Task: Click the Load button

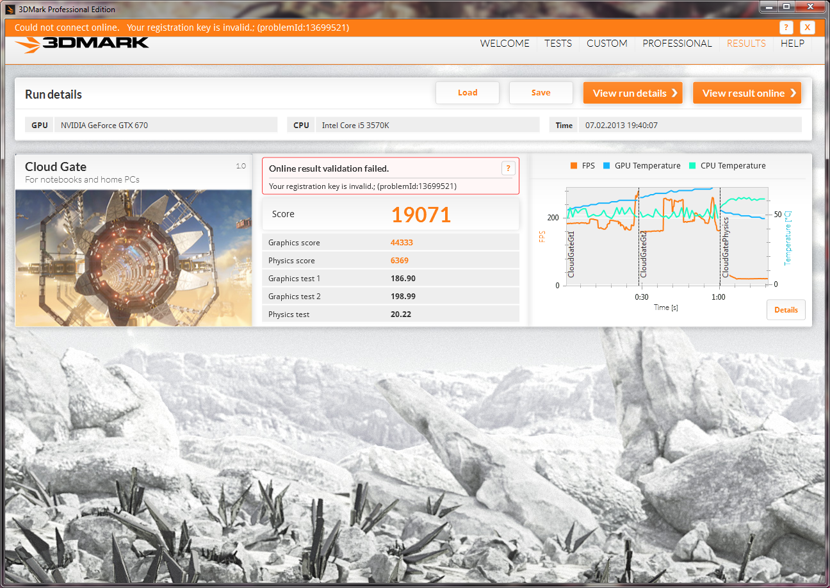Action: pyautogui.click(x=468, y=93)
